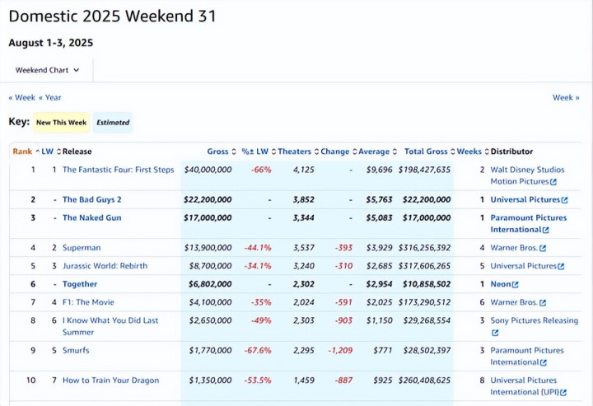Screen dimensions: 593x406
Task: Select the August 1-3, 2025 date text
Action: click(x=51, y=43)
